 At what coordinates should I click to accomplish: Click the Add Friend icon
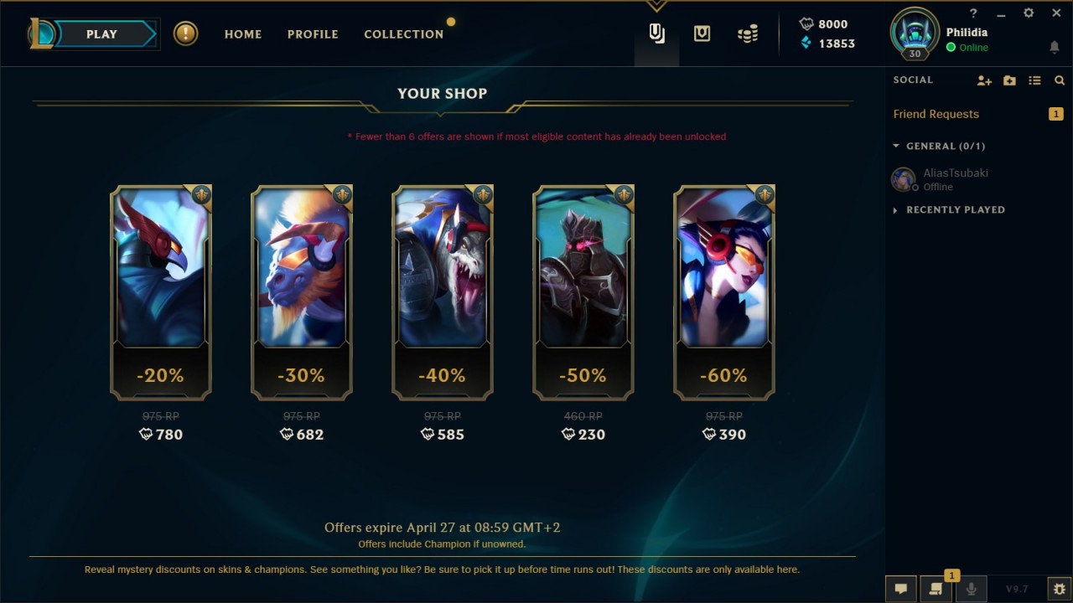[984, 80]
